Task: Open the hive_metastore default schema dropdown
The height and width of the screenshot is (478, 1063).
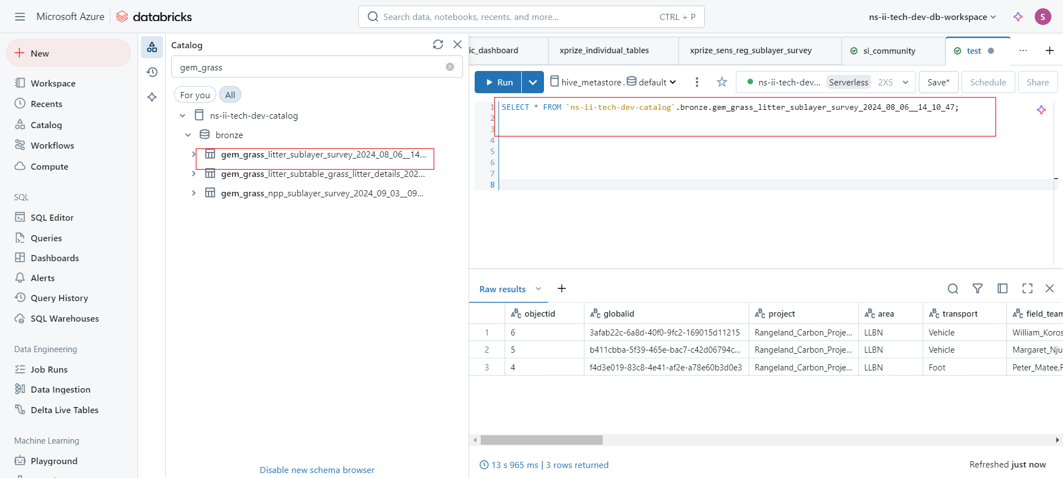Action: pos(613,82)
